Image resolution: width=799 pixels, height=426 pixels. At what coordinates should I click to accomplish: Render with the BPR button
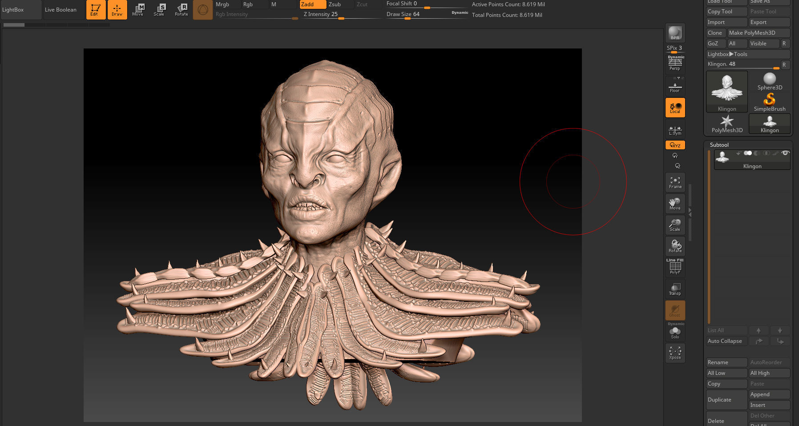pos(675,33)
